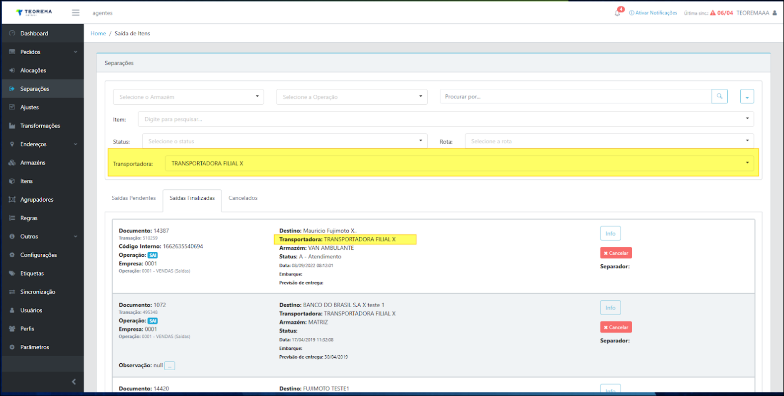Open the Selecione o Armazém dropdown

188,97
